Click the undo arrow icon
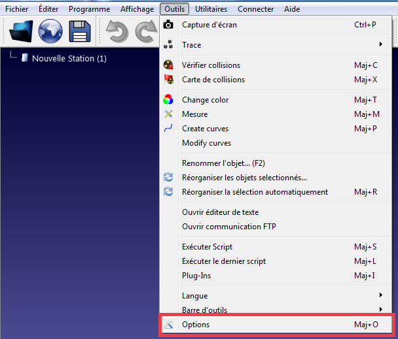The height and width of the screenshot is (339, 398). pyautogui.click(x=117, y=31)
